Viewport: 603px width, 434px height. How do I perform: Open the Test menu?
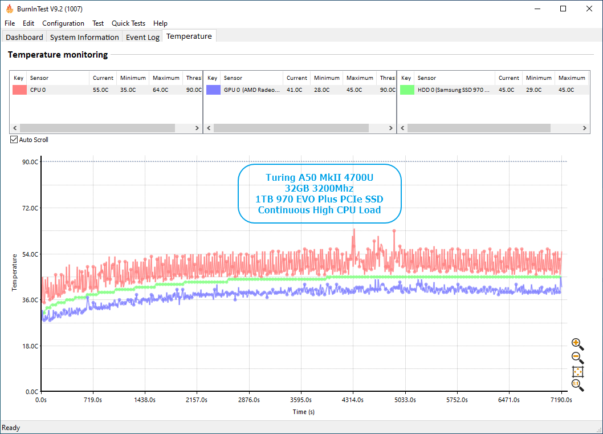coord(98,23)
